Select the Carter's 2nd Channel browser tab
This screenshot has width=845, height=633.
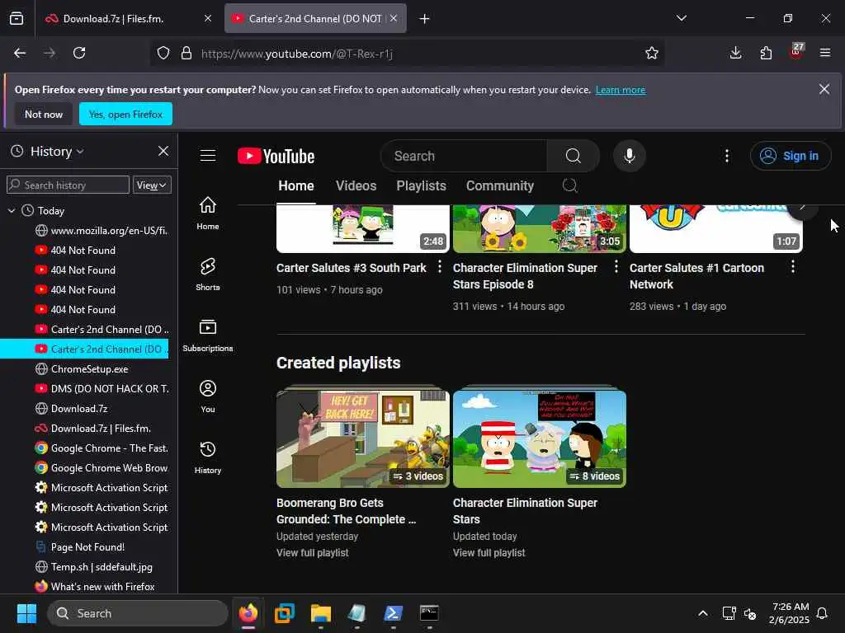315,19
